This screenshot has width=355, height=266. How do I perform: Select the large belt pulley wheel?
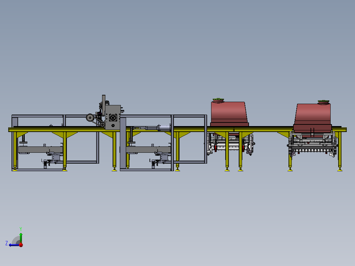[x=90, y=118]
